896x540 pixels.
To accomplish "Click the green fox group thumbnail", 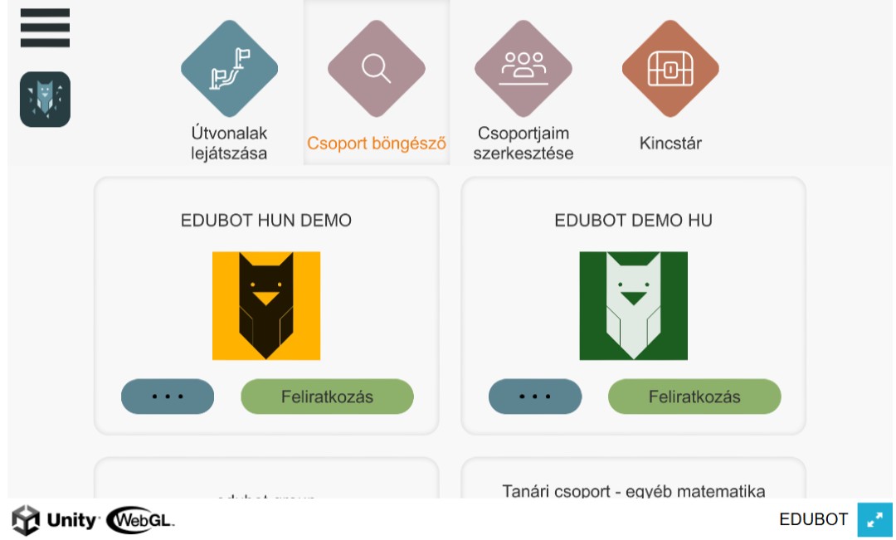I will click(633, 306).
